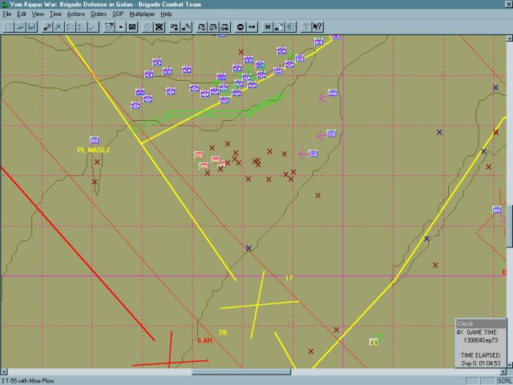This screenshot has width=513, height=385.
Task: Click the yellow 20 map label
Action: [x=223, y=332]
